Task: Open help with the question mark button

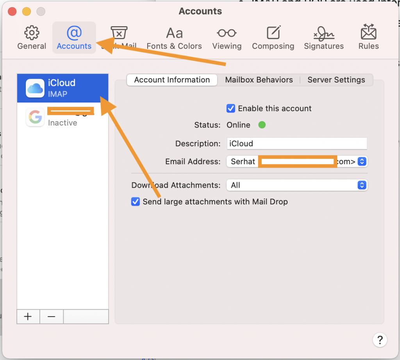Action: (x=380, y=340)
